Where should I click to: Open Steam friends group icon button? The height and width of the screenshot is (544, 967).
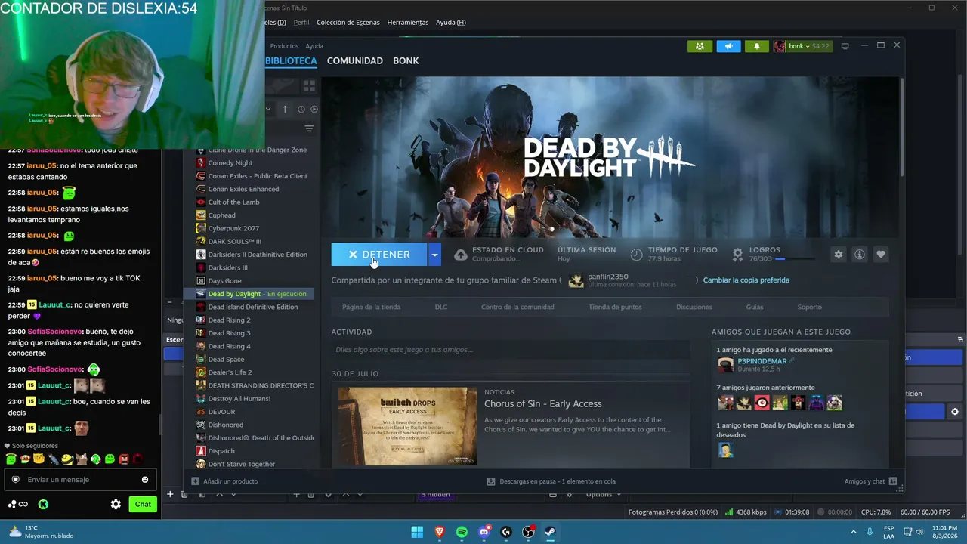click(700, 46)
